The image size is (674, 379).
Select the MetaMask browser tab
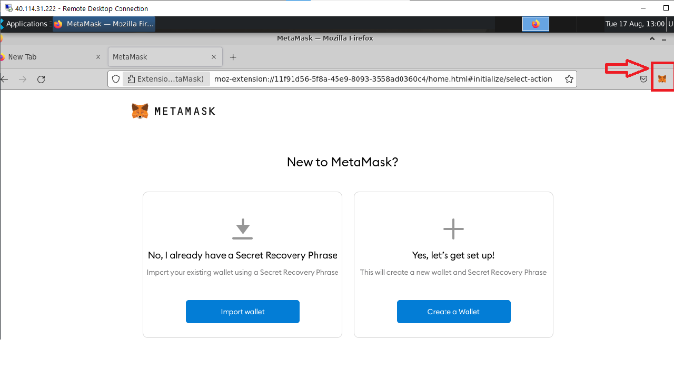point(165,57)
